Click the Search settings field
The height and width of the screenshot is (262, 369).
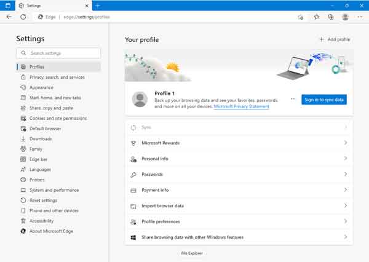pos(58,53)
